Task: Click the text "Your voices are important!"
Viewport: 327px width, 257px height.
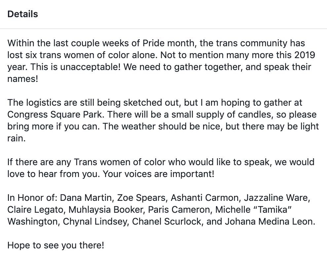Action: (159, 174)
